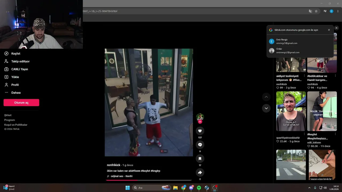Open the Şirket footer link

click(8, 115)
